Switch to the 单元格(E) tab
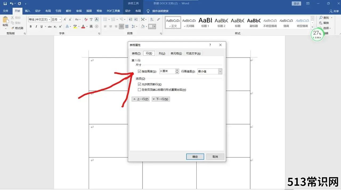The height and width of the screenshot is (190, 341). pos(176,53)
